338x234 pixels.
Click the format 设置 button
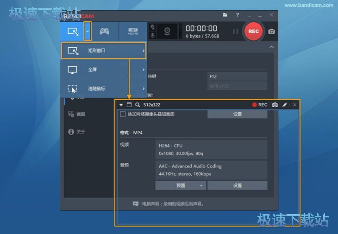click(x=238, y=185)
